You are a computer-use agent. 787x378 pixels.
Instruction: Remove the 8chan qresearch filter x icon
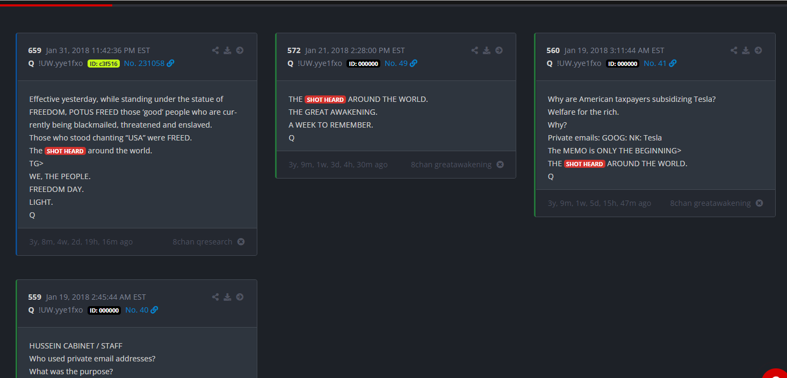click(x=241, y=242)
